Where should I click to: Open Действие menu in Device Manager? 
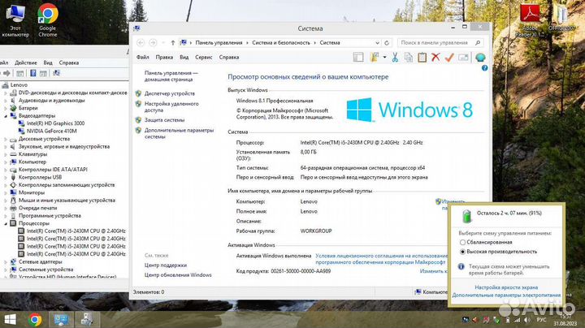[x=26, y=63]
